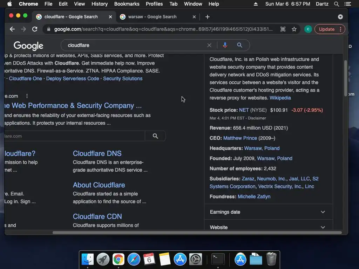Click the Deploy Serverless Code link
This screenshot has height=269, width=359.
73,78
